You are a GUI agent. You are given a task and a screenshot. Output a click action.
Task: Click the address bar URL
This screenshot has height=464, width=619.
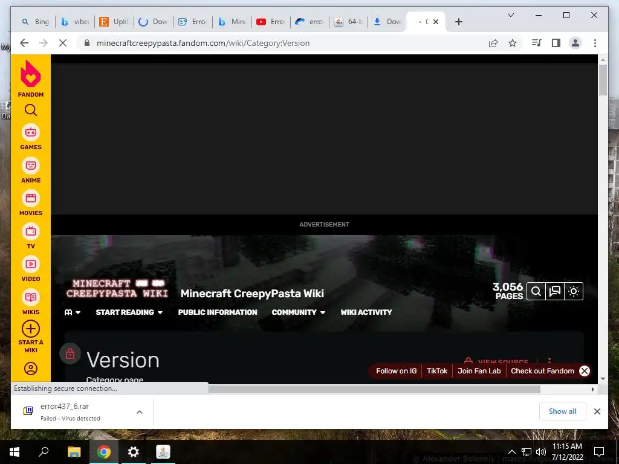click(x=203, y=43)
